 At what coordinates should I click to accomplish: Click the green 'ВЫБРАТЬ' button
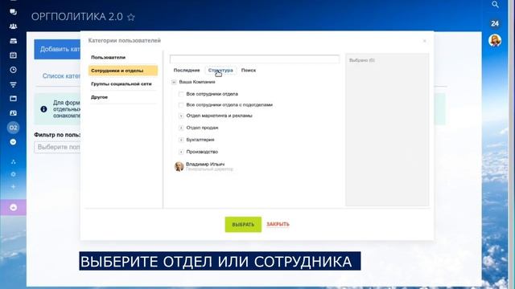[x=243, y=225]
